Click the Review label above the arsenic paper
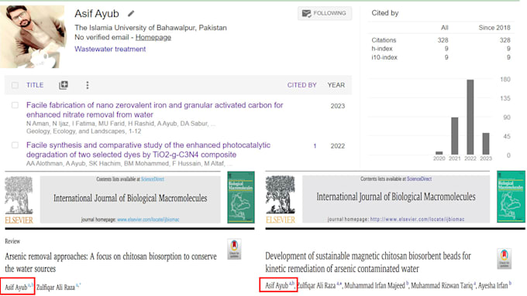This screenshot has width=527, height=296. pos(12,241)
